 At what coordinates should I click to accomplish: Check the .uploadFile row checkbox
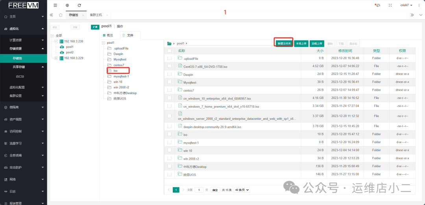[169, 58]
